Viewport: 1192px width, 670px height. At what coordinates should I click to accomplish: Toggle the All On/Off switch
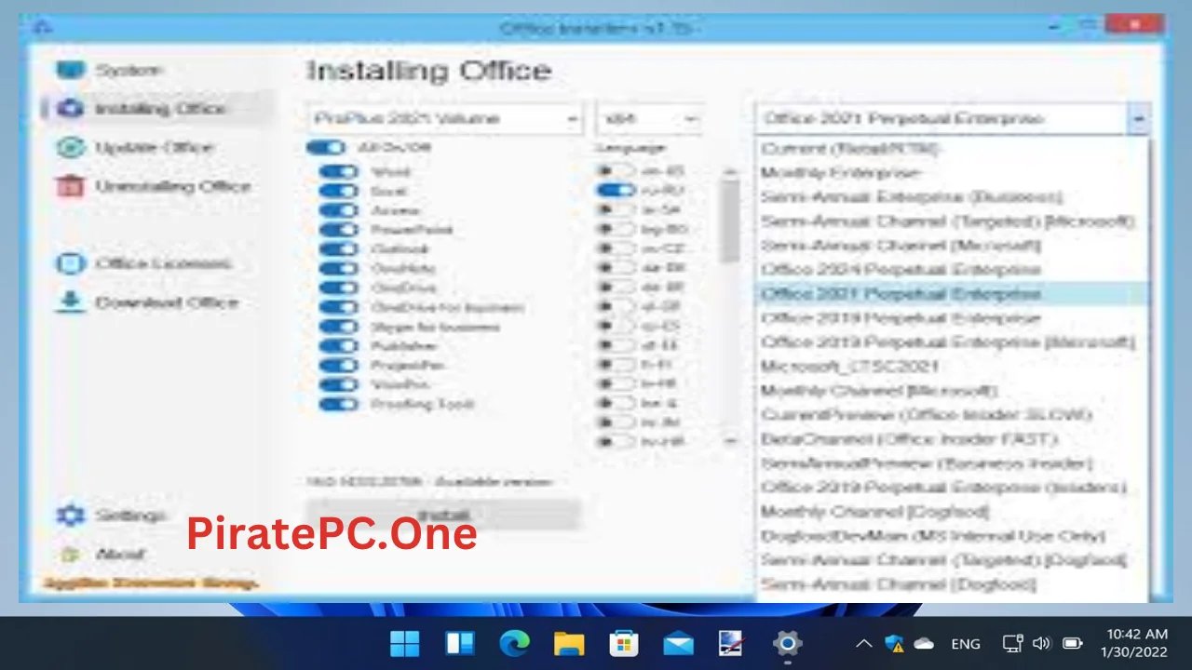click(325, 148)
